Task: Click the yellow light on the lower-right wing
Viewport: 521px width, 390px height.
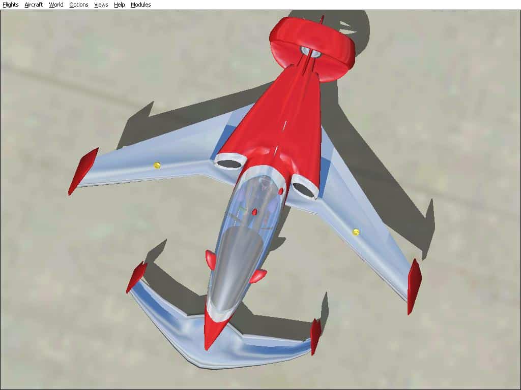Action: (356, 232)
